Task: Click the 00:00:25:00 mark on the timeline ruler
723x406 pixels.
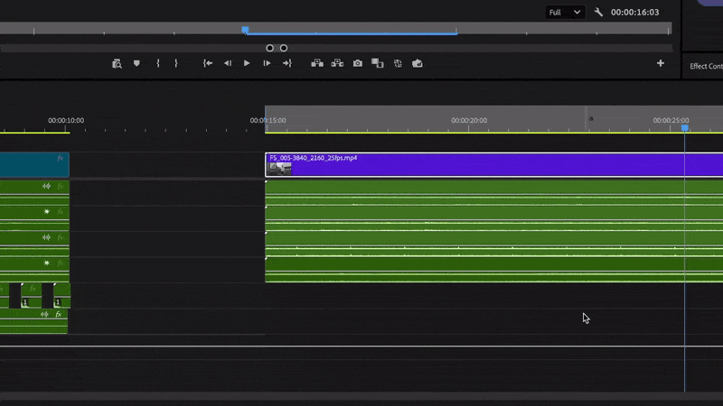Action: point(671,120)
